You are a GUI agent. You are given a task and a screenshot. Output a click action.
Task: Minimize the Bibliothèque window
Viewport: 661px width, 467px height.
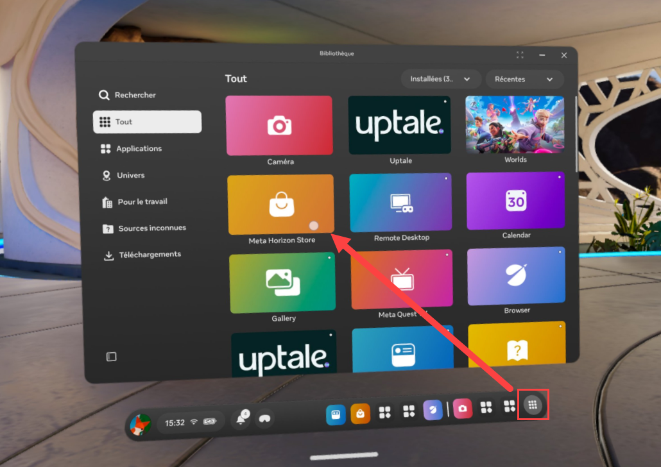point(542,55)
